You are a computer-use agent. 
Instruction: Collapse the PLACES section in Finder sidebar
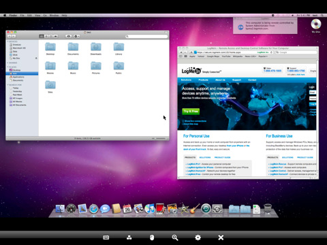coord(7,67)
